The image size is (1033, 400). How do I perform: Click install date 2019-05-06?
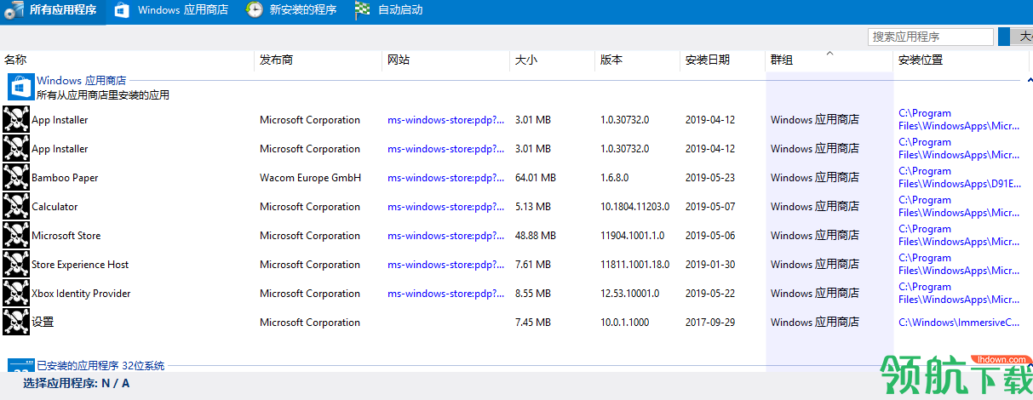710,236
